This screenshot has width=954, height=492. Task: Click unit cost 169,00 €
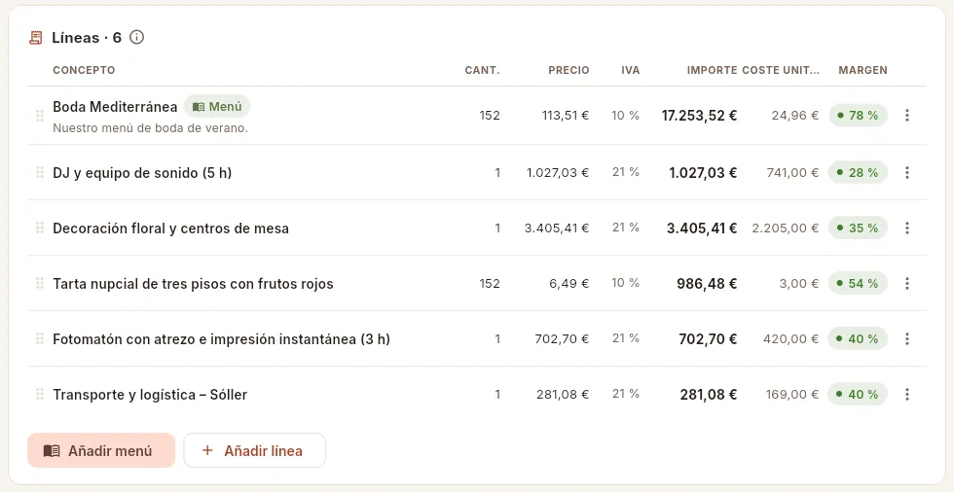(x=792, y=394)
